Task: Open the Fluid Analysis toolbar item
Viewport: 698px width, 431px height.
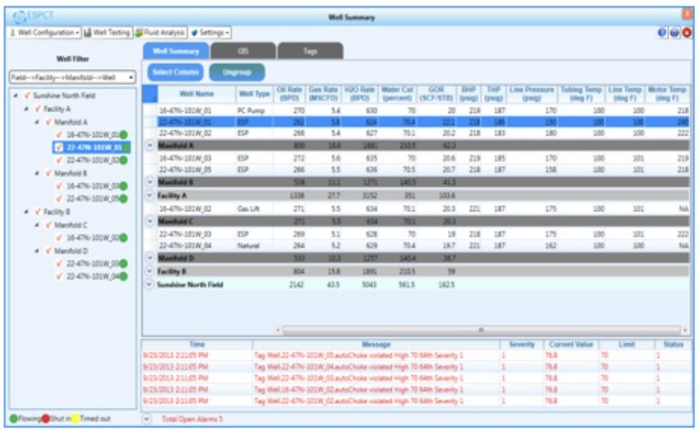Action: [x=160, y=32]
